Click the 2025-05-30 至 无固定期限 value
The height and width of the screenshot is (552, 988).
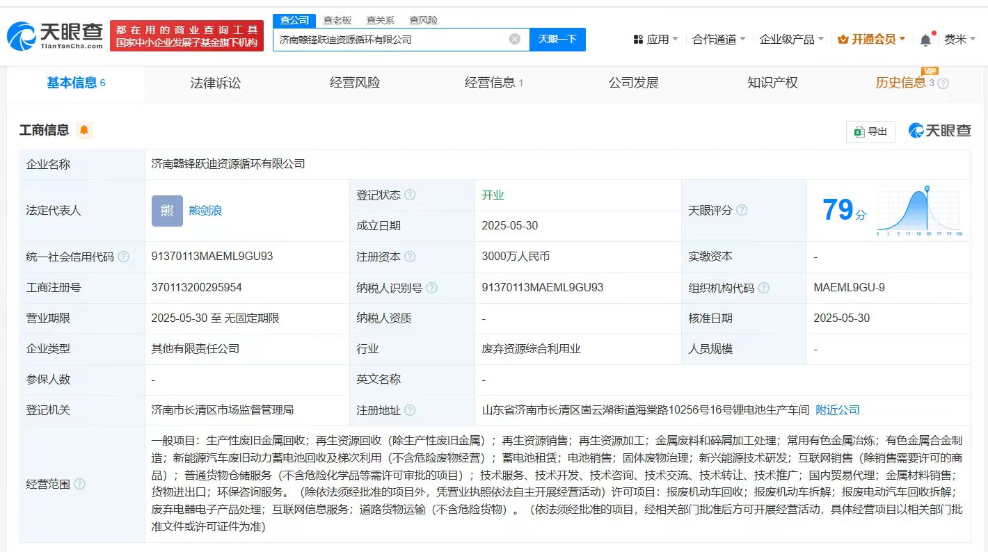(x=216, y=318)
